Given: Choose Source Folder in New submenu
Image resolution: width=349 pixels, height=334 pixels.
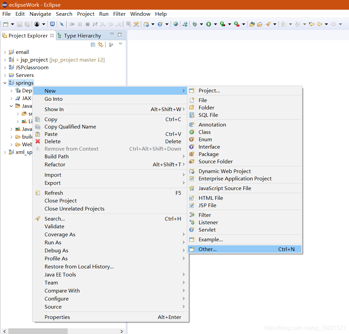Looking at the screenshot, I should pyautogui.click(x=245, y=161).
